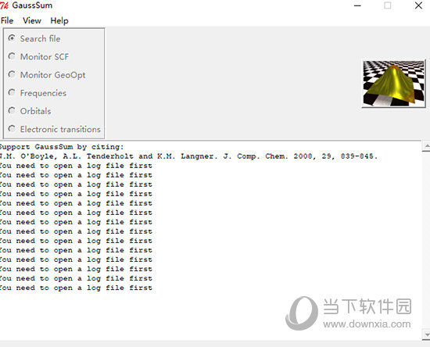Viewport: 430px width, 347px height.
Task: Select the Search file radio button
Action: [12, 38]
